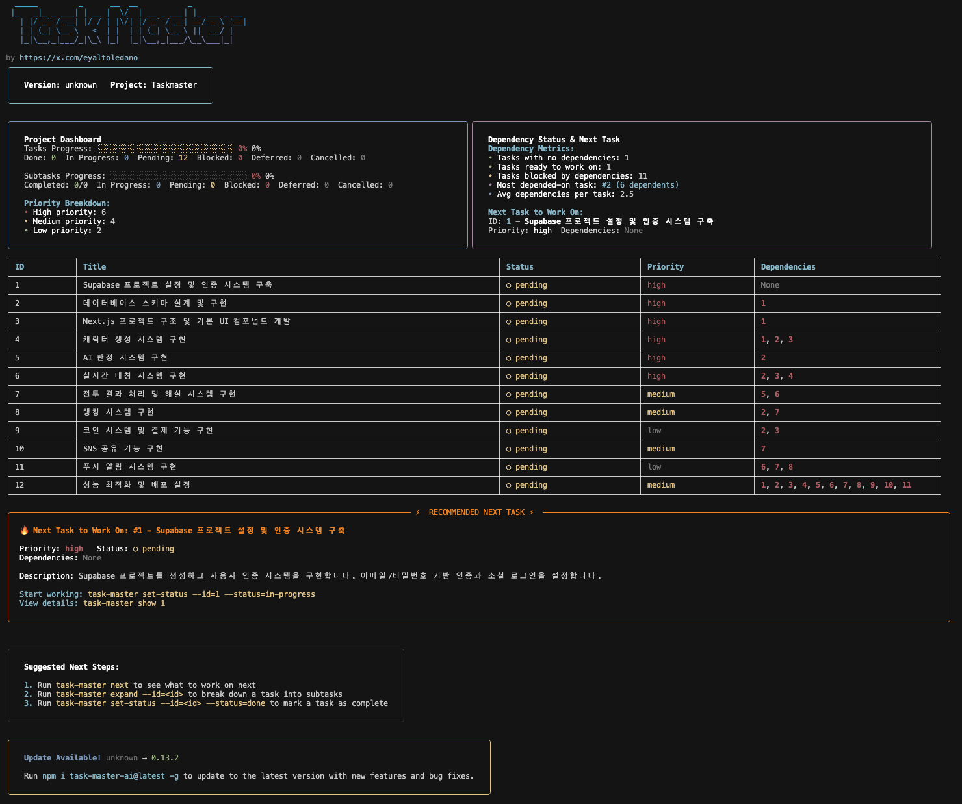Click the pending circle icon in task 3 row

pyautogui.click(x=509, y=321)
